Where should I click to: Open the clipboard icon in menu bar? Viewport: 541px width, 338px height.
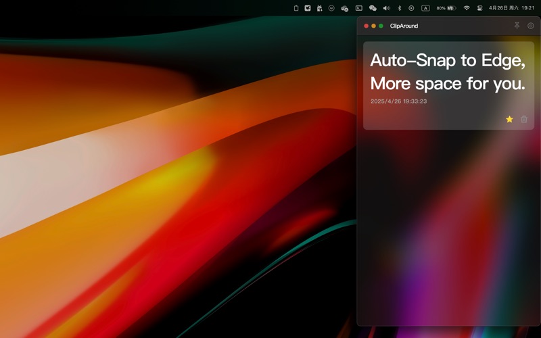[296, 8]
